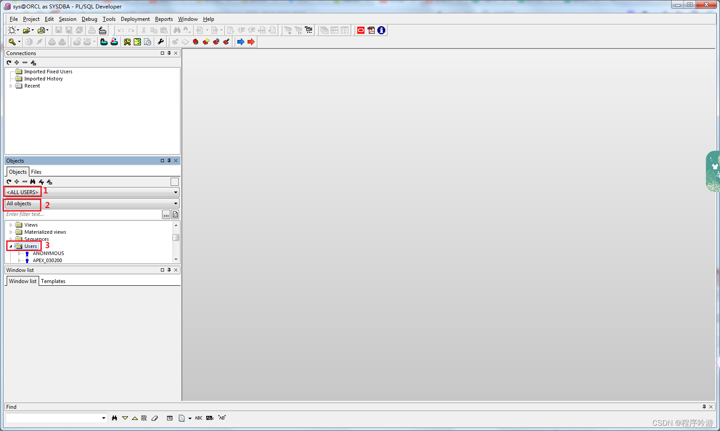Toggle the dotted lines icon in Find bar
This screenshot has height=431, width=720.
(x=144, y=418)
